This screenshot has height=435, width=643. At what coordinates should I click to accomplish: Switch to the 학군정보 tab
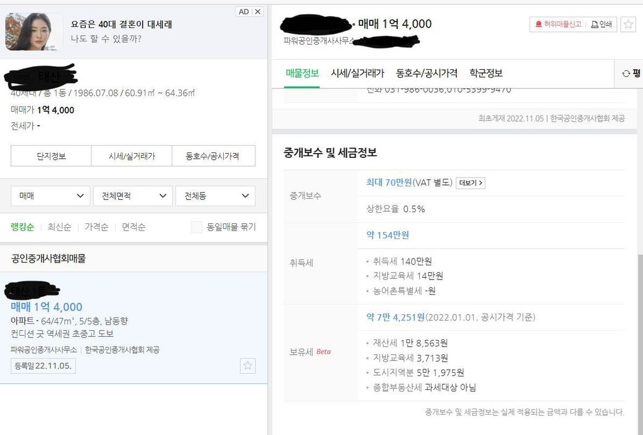coord(486,73)
